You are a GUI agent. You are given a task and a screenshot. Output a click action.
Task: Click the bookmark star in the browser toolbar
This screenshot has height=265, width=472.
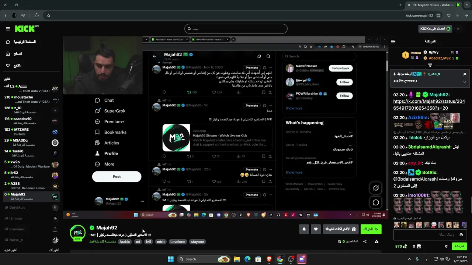(48, 15)
